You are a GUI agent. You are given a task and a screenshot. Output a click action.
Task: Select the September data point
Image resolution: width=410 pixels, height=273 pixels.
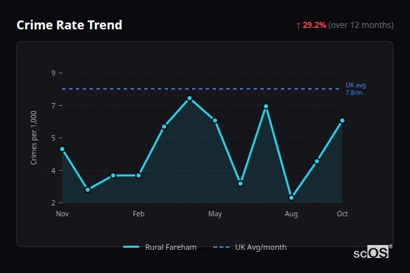(x=317, y=161)
